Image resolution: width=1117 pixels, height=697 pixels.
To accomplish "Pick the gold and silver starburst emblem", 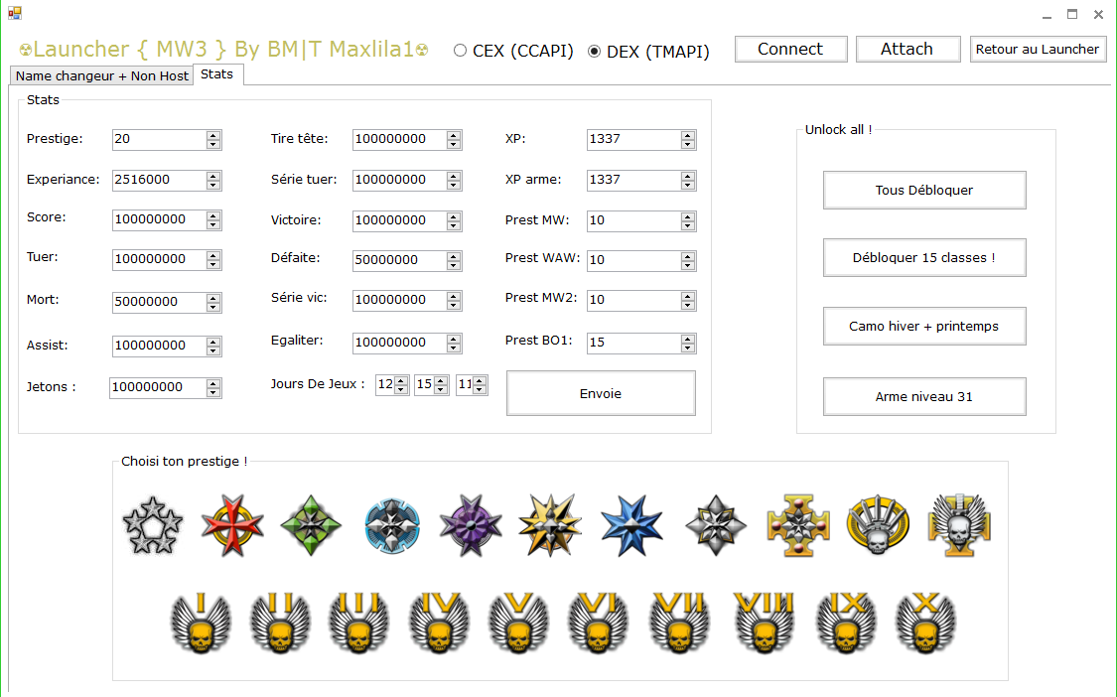I will point(550,525).
